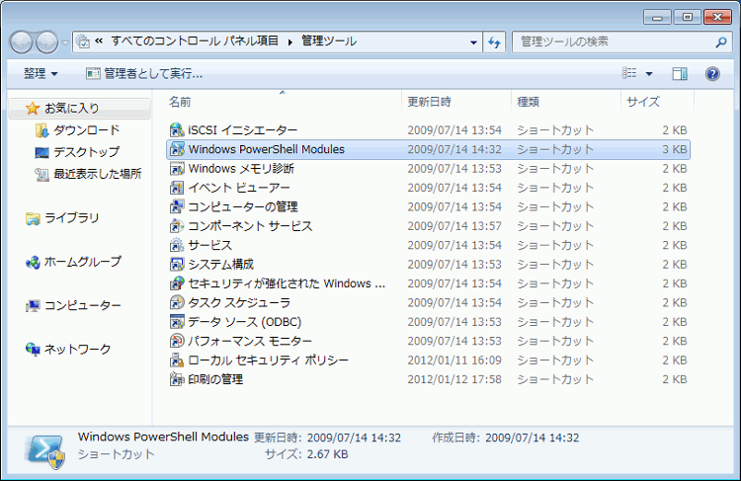Screen dimensions: 741x481
Task: Select the ローカル セキュリティ ポリシー item
Action: pos(268,361)
